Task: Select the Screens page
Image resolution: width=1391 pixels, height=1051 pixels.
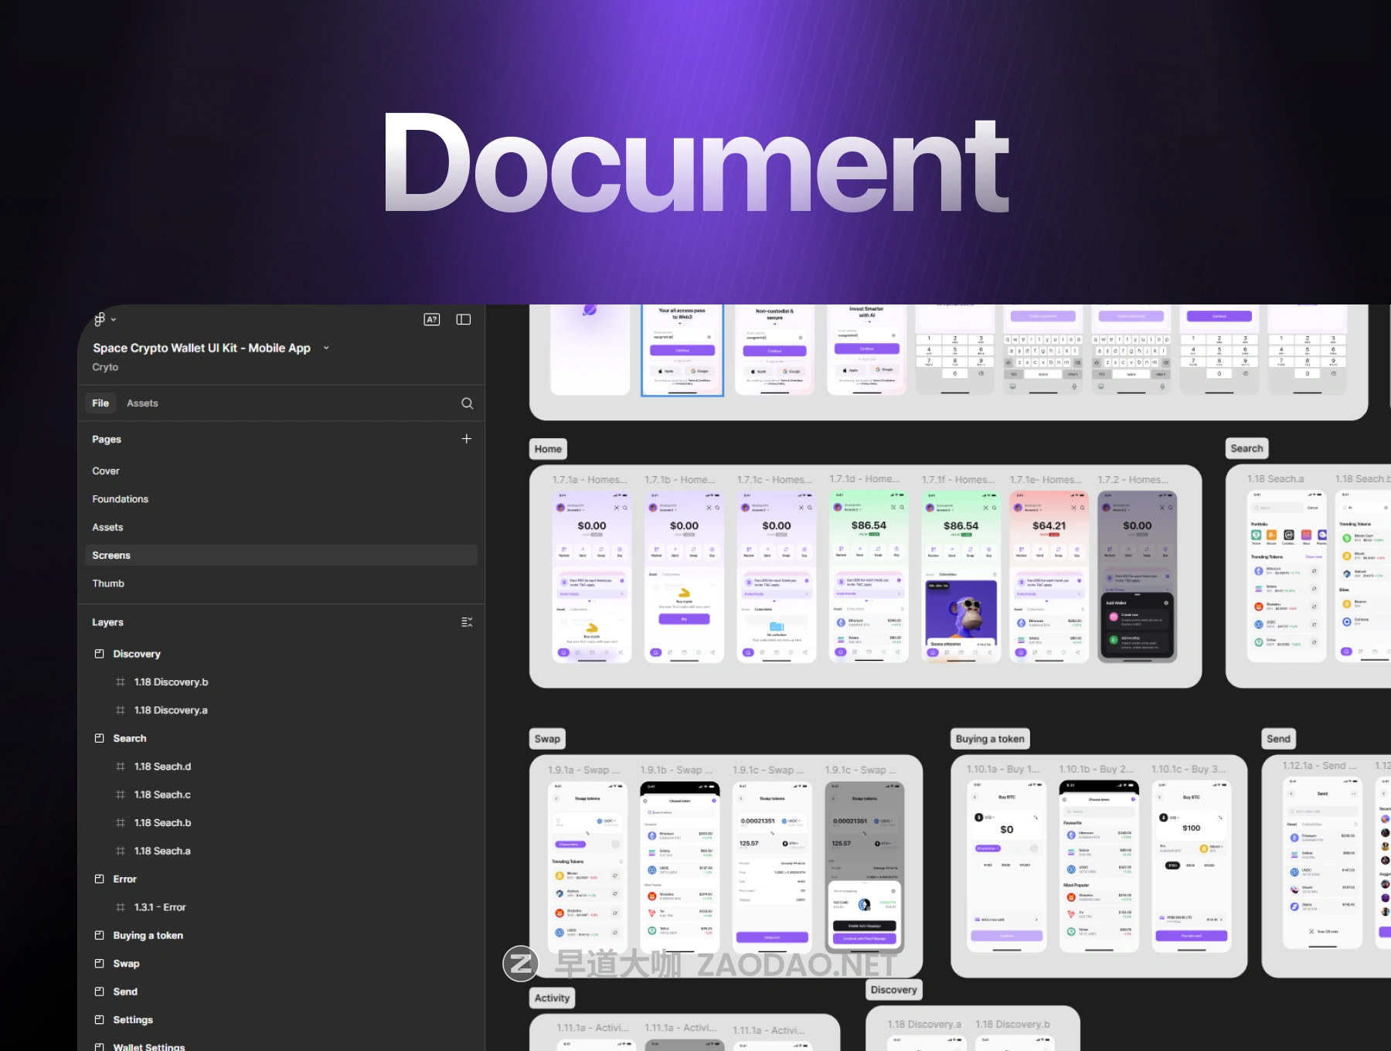Action: tap(111, 556)
